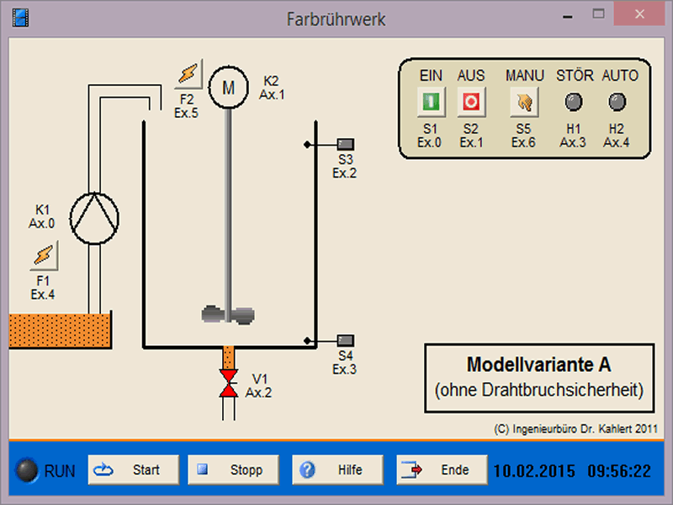The width and height of the screenshot is (673, 505).
Task: Click the STÖR indicator lamp H1
Action: [574, 103]
